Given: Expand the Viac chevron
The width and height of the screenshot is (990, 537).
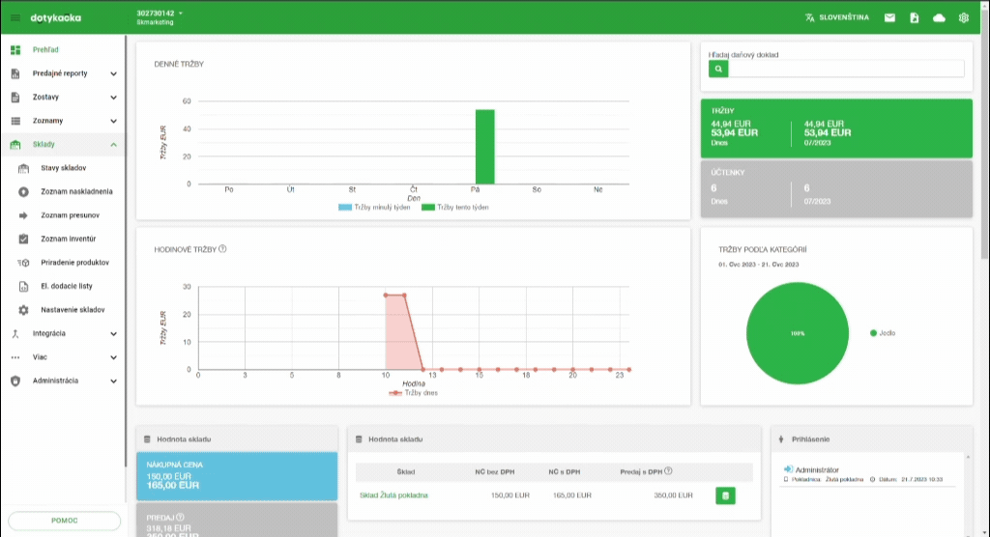Looking at the screenshot, I should coord(113,357).
